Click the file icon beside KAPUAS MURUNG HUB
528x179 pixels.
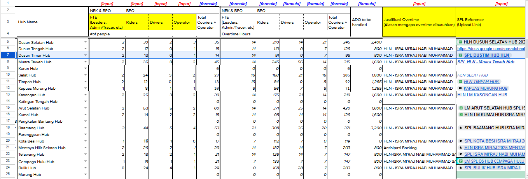point(460,88)
